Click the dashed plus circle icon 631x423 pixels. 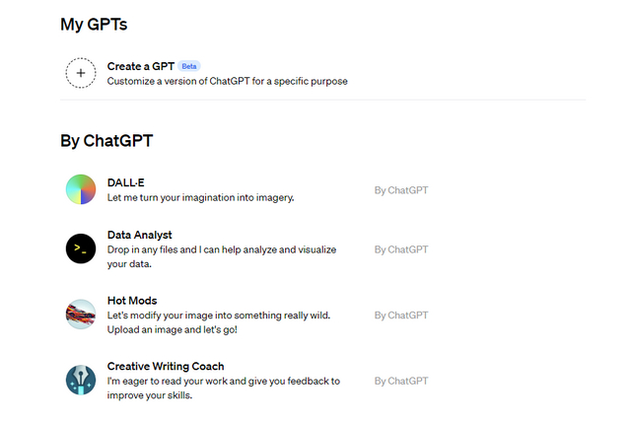81,73
